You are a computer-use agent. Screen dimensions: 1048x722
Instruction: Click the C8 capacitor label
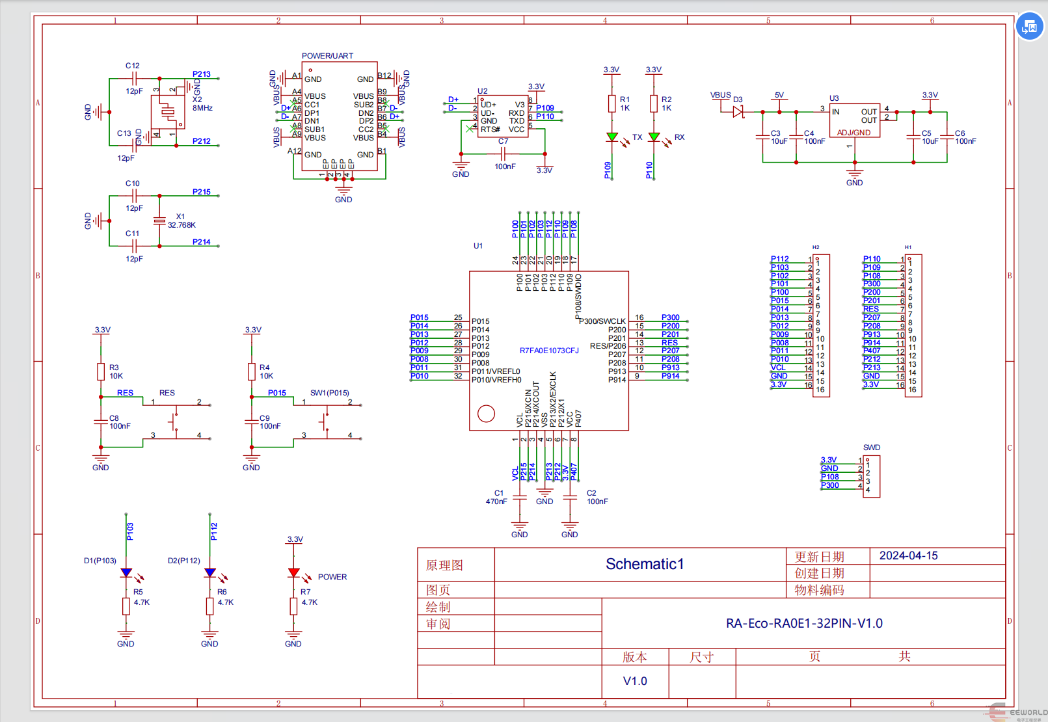114,418
